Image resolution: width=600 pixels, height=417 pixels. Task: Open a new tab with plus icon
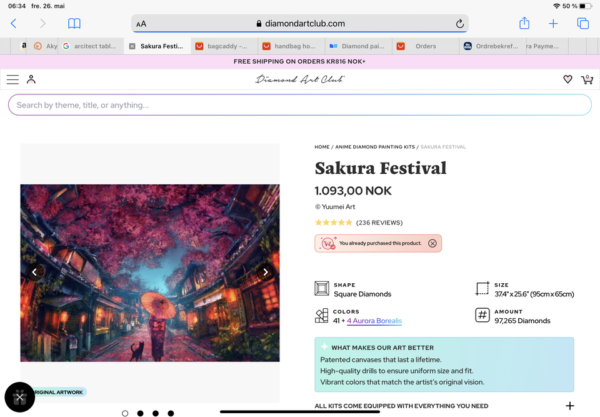[553, 24]
